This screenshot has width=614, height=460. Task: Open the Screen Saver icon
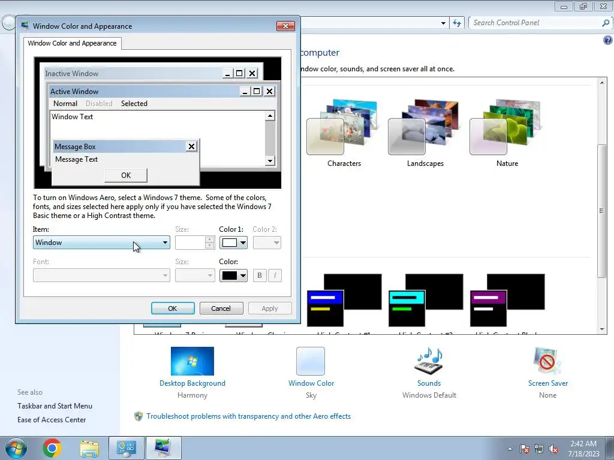coord(547,361)
